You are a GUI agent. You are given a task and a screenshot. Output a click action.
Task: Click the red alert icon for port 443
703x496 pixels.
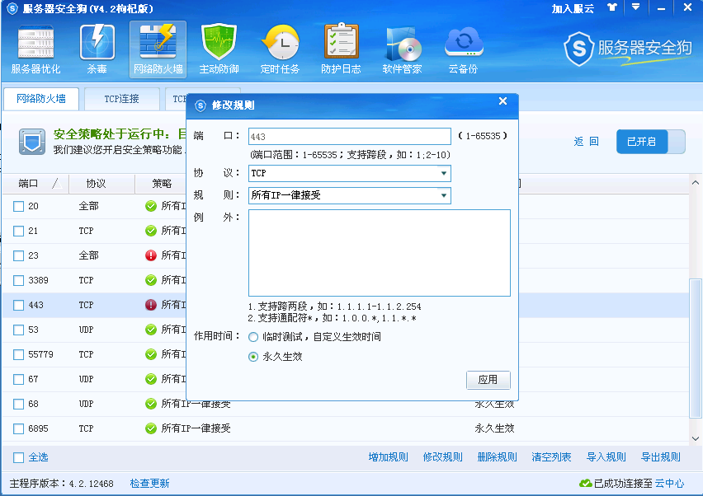coord(151,305)
